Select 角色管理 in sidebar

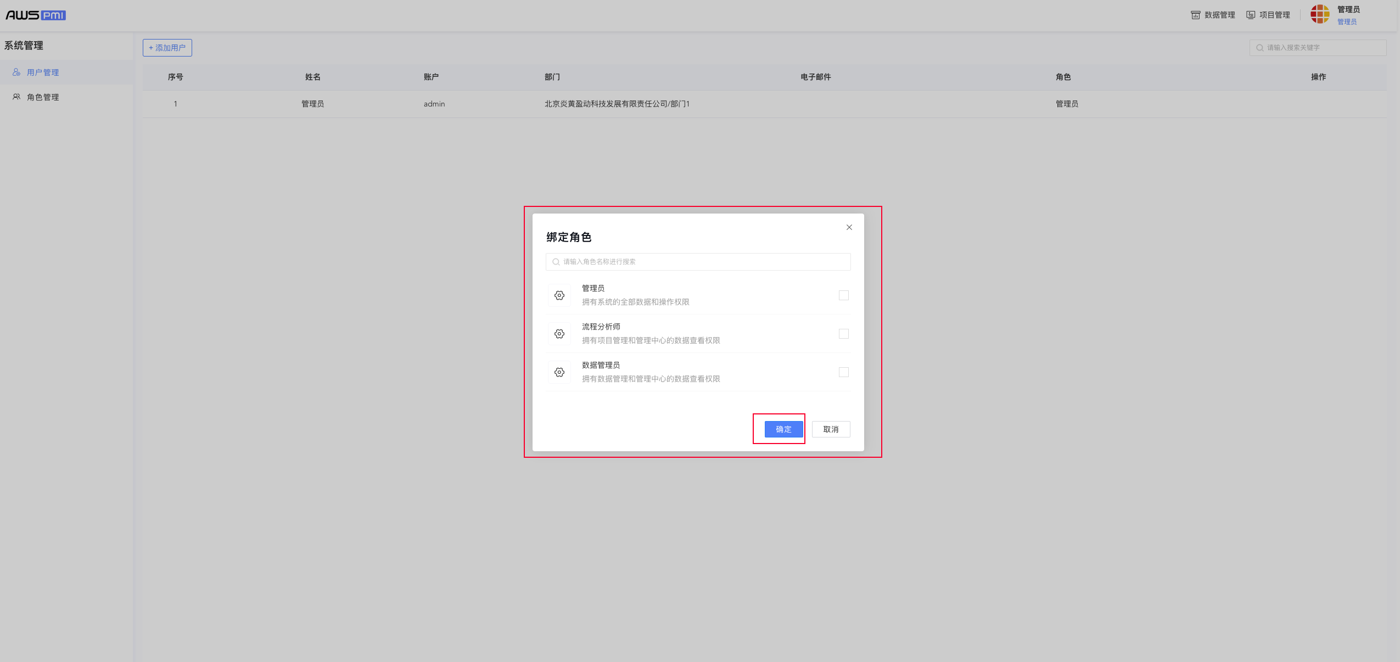click(66, 97)
